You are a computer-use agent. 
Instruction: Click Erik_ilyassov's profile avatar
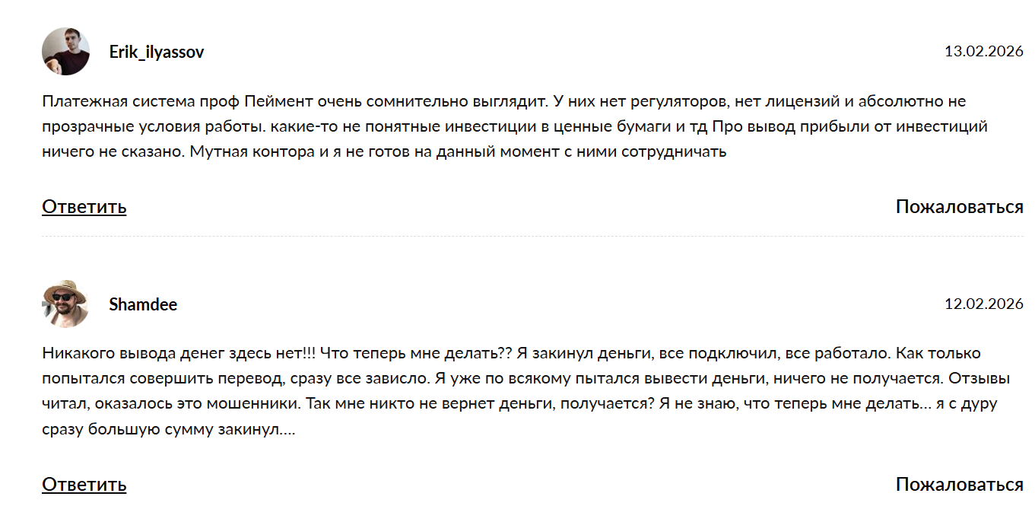coord(66,52)
